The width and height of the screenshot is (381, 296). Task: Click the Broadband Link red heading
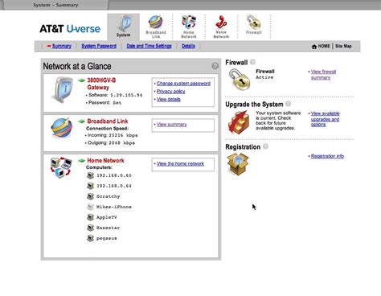pos(108,121)
